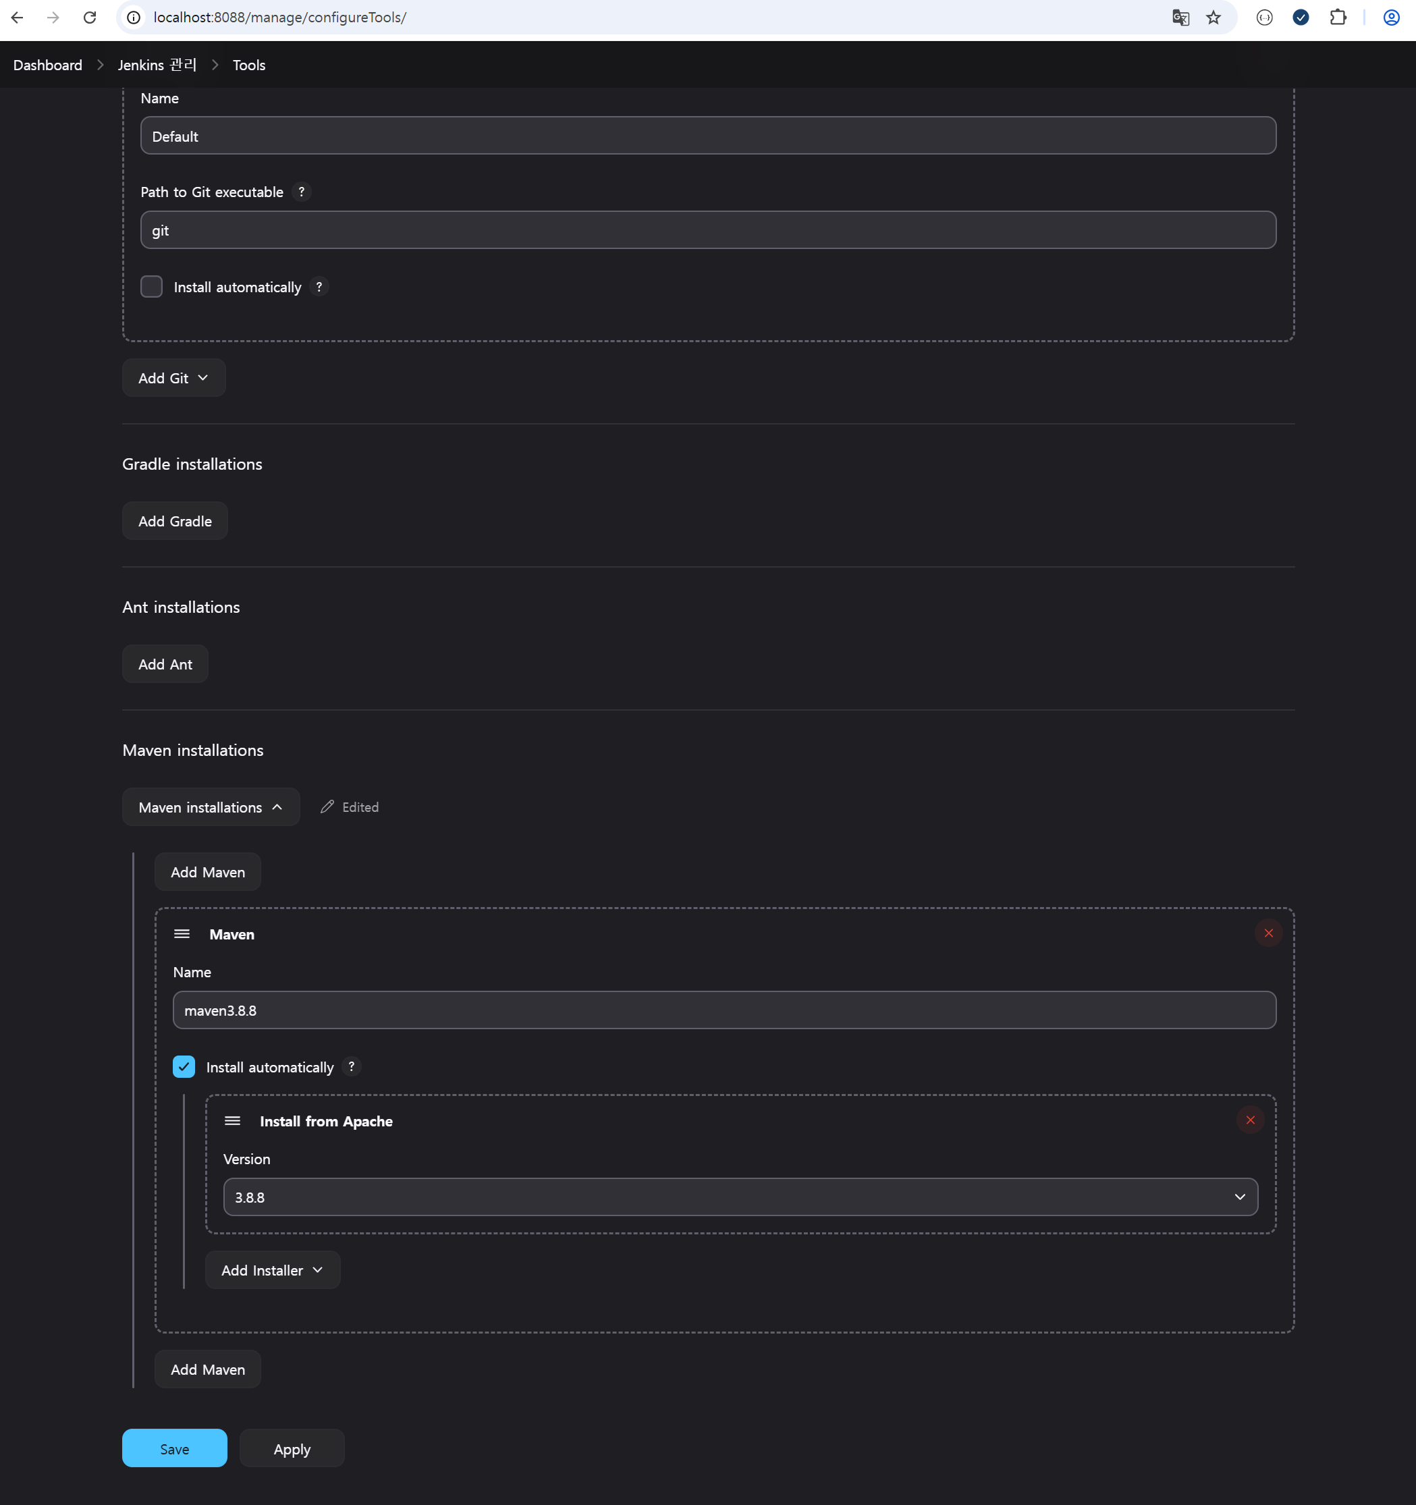Delete the Install from Apache installer
Image resolution: width=1416 pixels, height=1505 pixels.
tap(1250, 1120)
